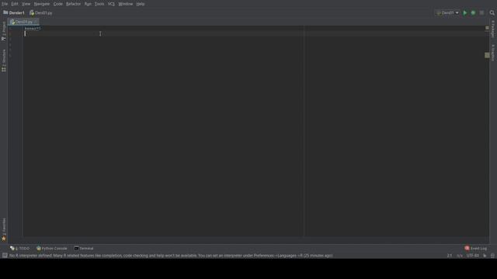Open the Edit menu
The width and height of the screenshot is (497, 279).
coord(15,4)
